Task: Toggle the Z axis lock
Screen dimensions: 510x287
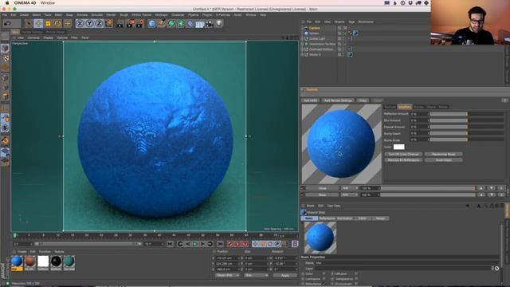Action: tap(99, 23)
